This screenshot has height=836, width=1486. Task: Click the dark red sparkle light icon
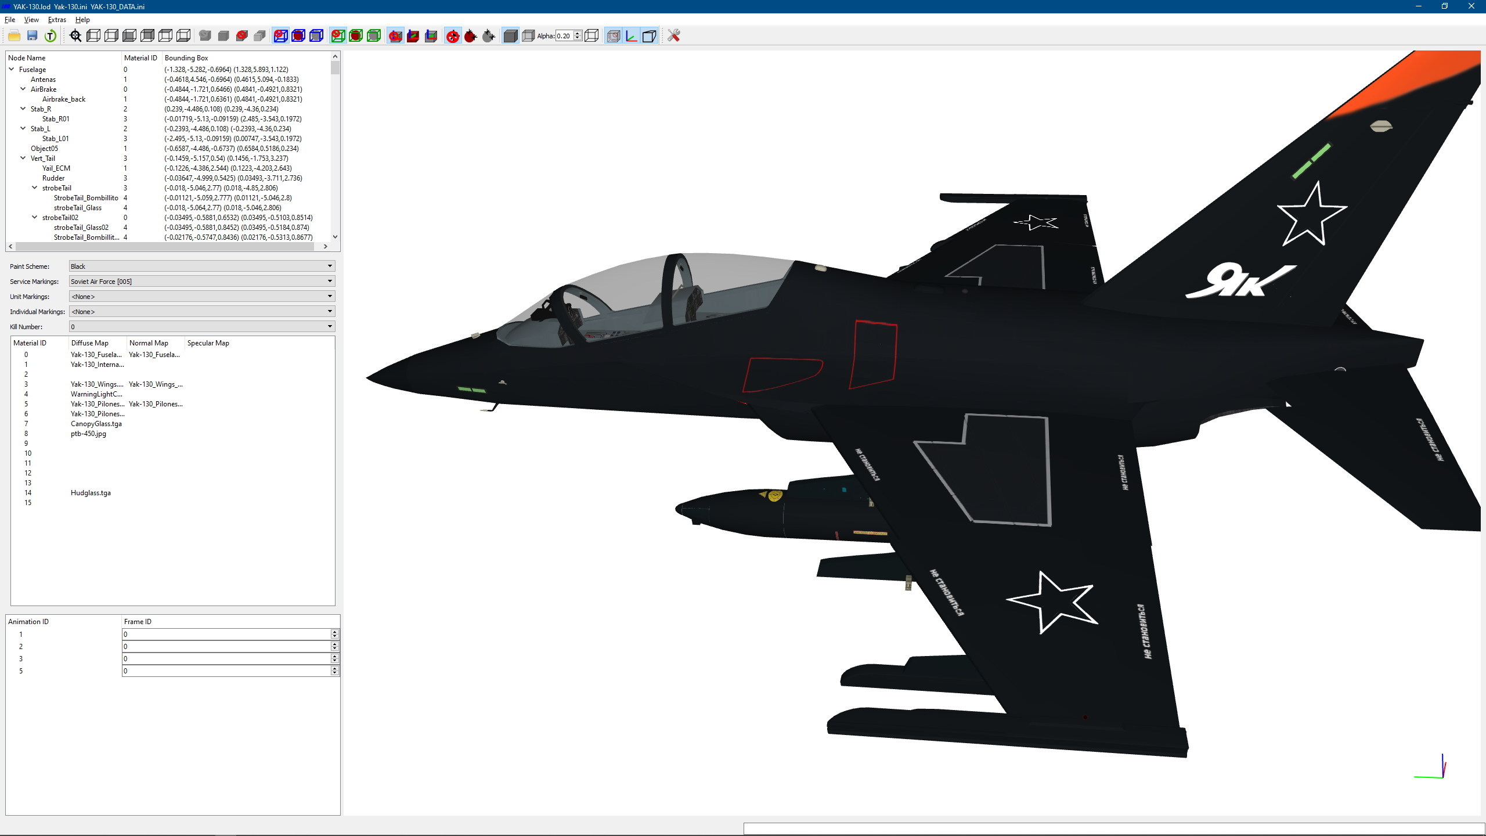pos(471,36)
